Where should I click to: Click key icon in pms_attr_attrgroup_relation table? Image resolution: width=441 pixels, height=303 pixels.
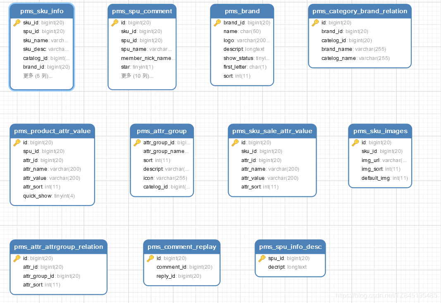click(x=17, y=258)
